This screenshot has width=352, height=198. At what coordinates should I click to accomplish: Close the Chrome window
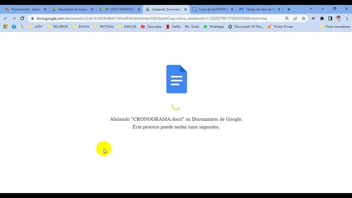coord(346,9)
